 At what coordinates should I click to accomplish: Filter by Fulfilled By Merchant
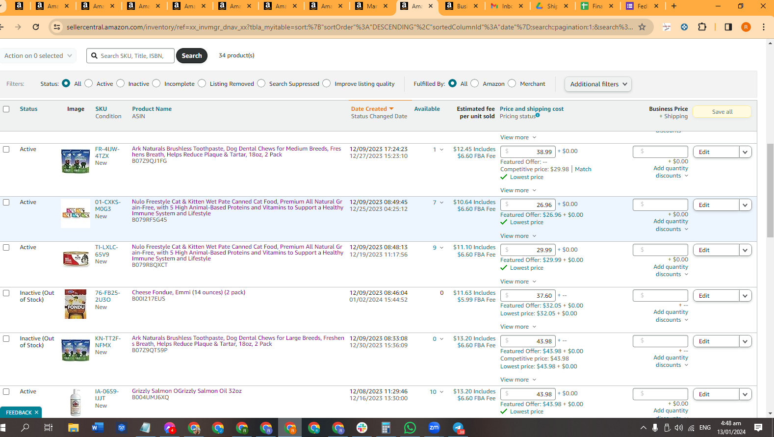tap(512, 83)
